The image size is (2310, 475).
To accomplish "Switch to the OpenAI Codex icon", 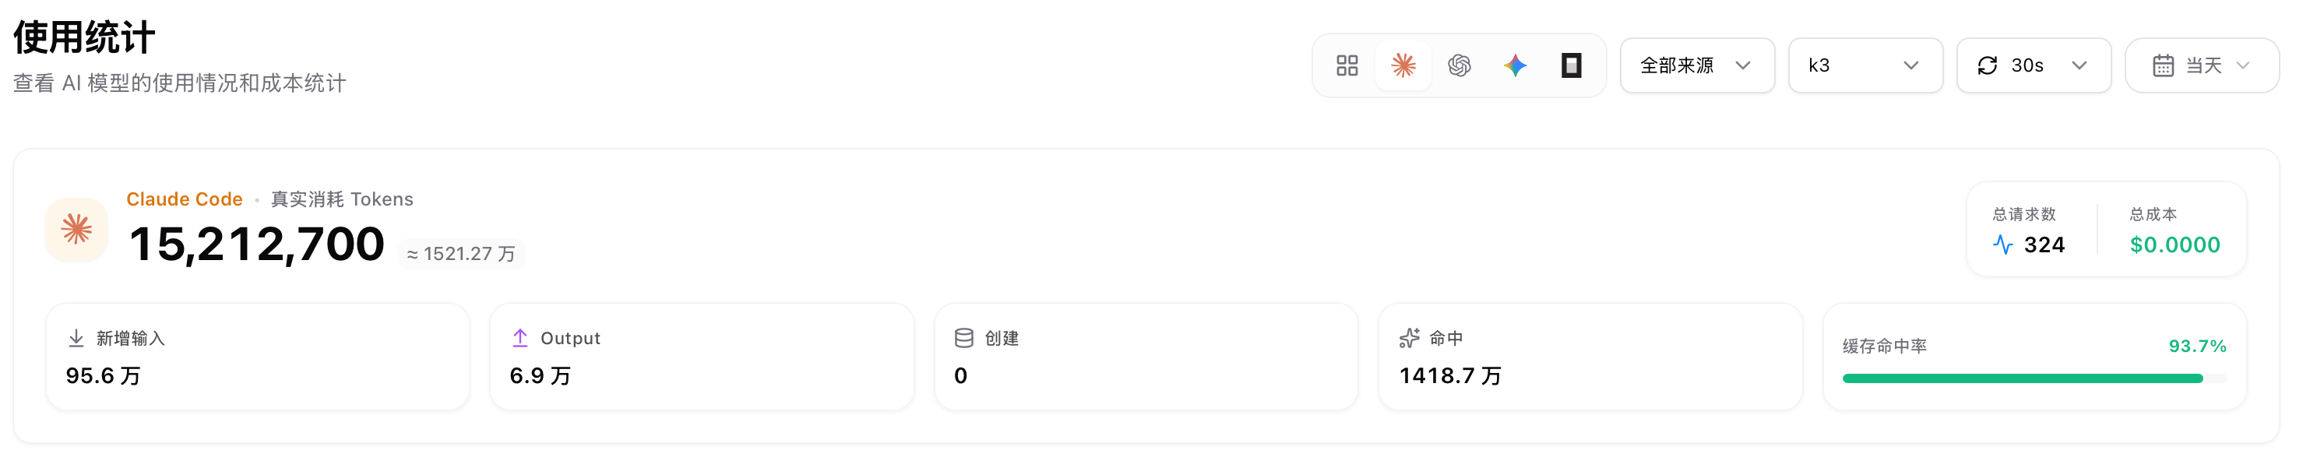I will click(x=1459, y=65).
